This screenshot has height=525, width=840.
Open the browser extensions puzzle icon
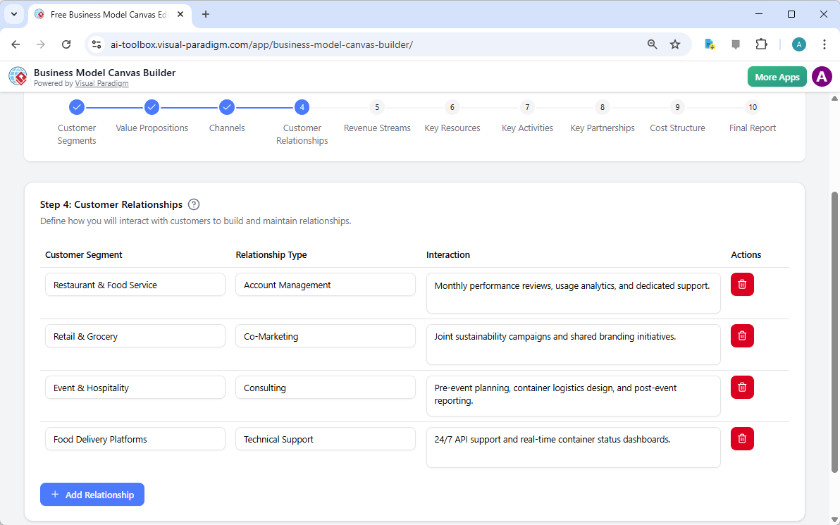[761, 44]
